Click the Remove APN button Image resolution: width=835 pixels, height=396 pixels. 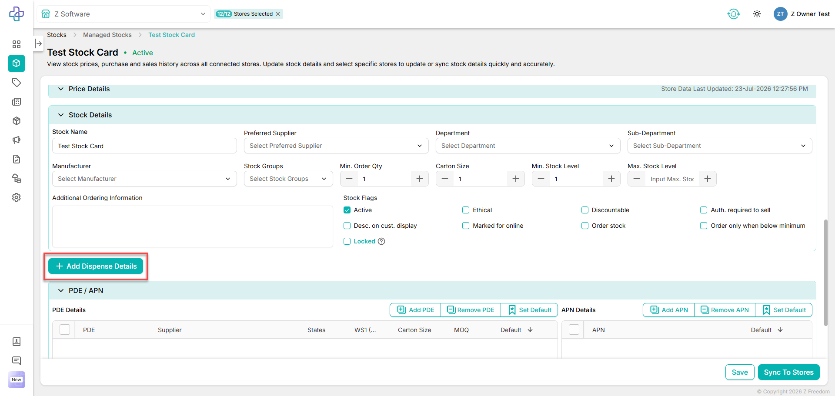tap(725, 310)
